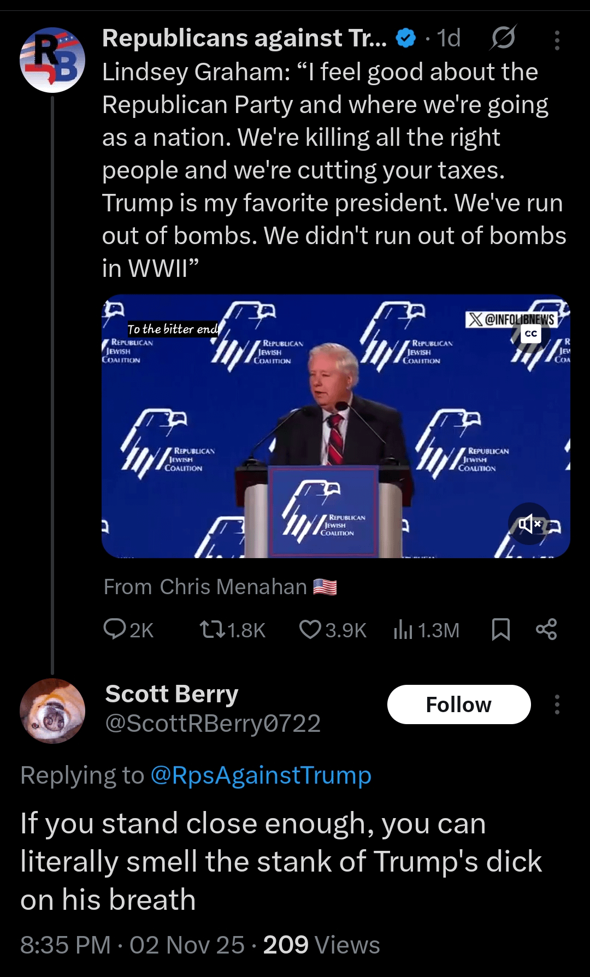
Task: View post analytics bar chart icon
Action: pyautogui.click(x=403, y=630)
